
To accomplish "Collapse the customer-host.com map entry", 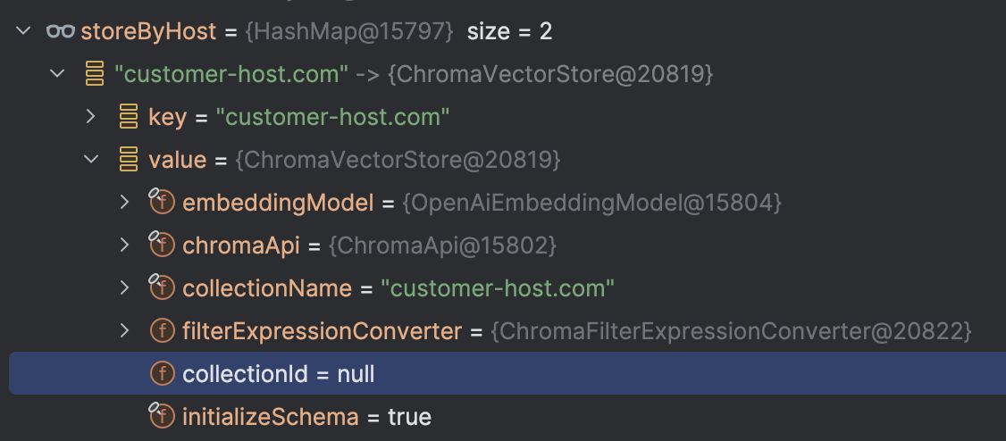I will pyautogui.click(x=58, y=74).
